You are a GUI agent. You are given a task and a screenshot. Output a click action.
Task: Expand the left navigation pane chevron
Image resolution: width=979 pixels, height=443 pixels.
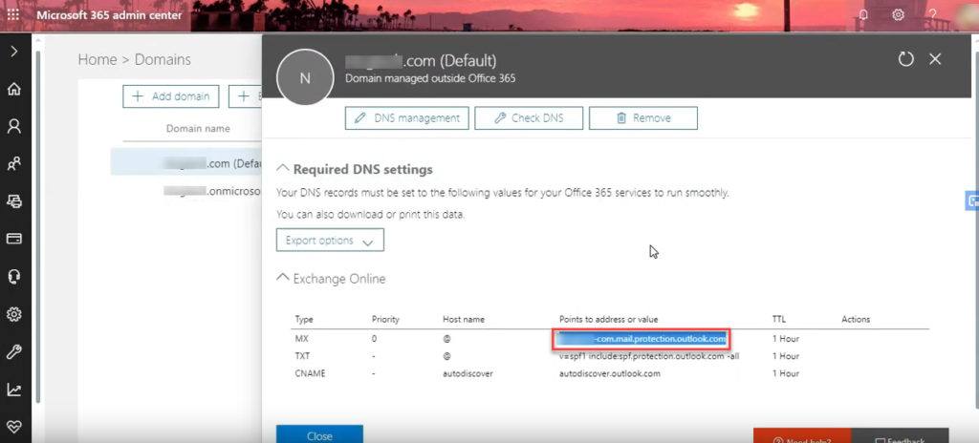click(x=13, y=52)
